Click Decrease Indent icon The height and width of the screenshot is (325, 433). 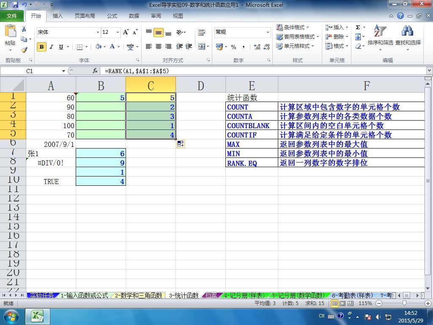click(x=179, y=47)
